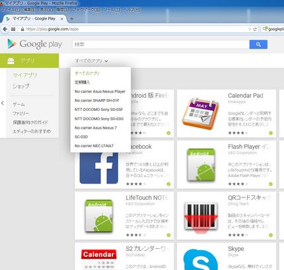Open the address bar history dropdown arrow
The width and height of the screenshot is (284, 270).
(x=250, y=29)
